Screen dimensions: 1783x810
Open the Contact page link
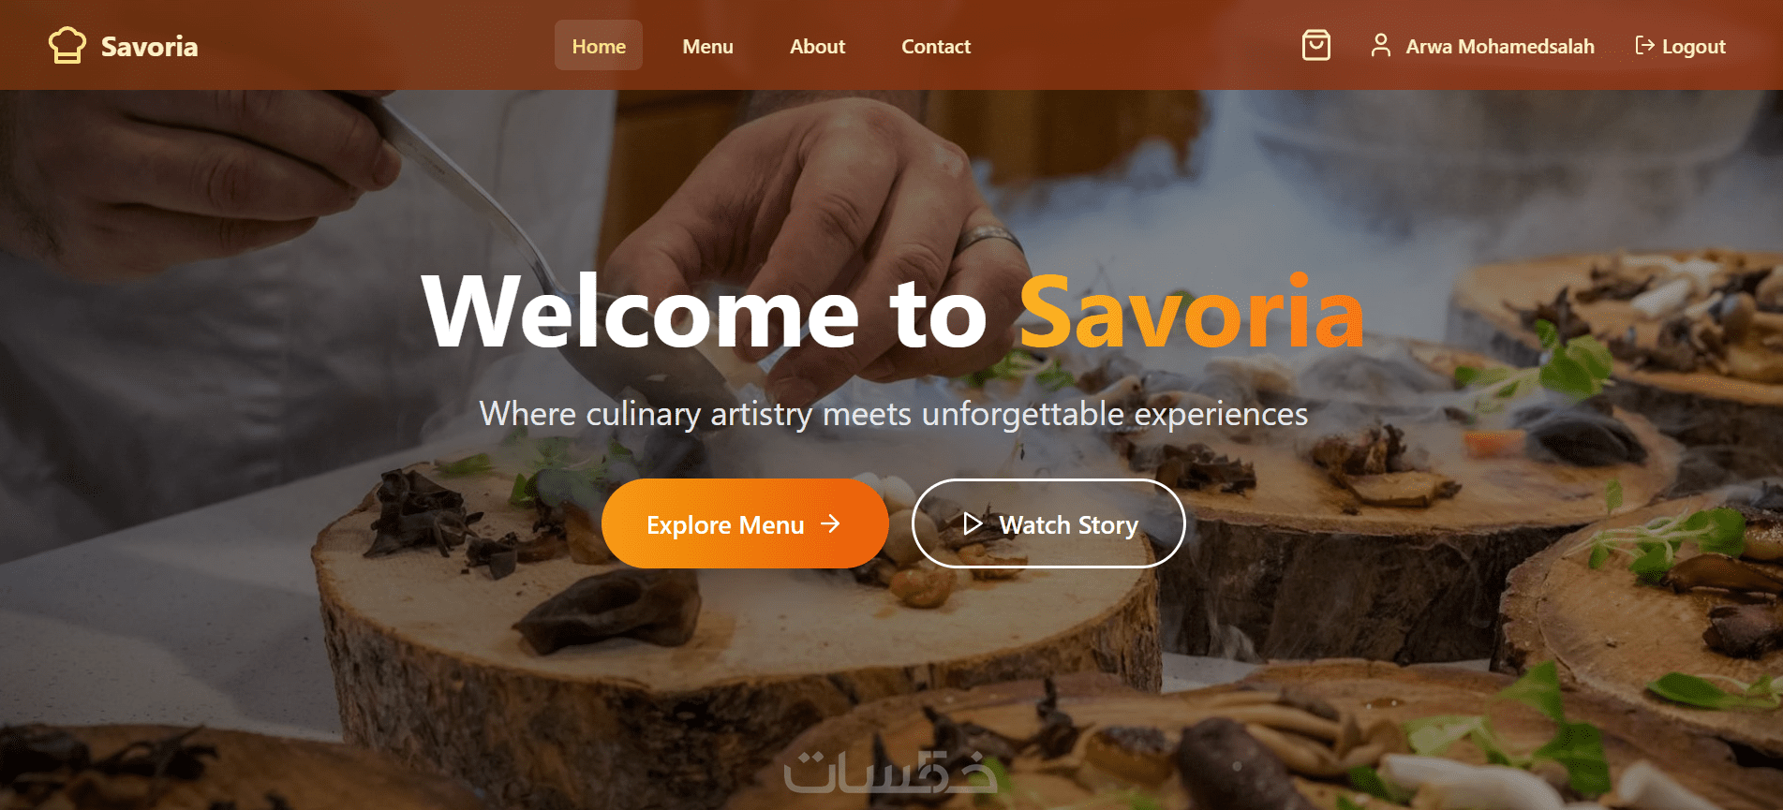(936, 46)
